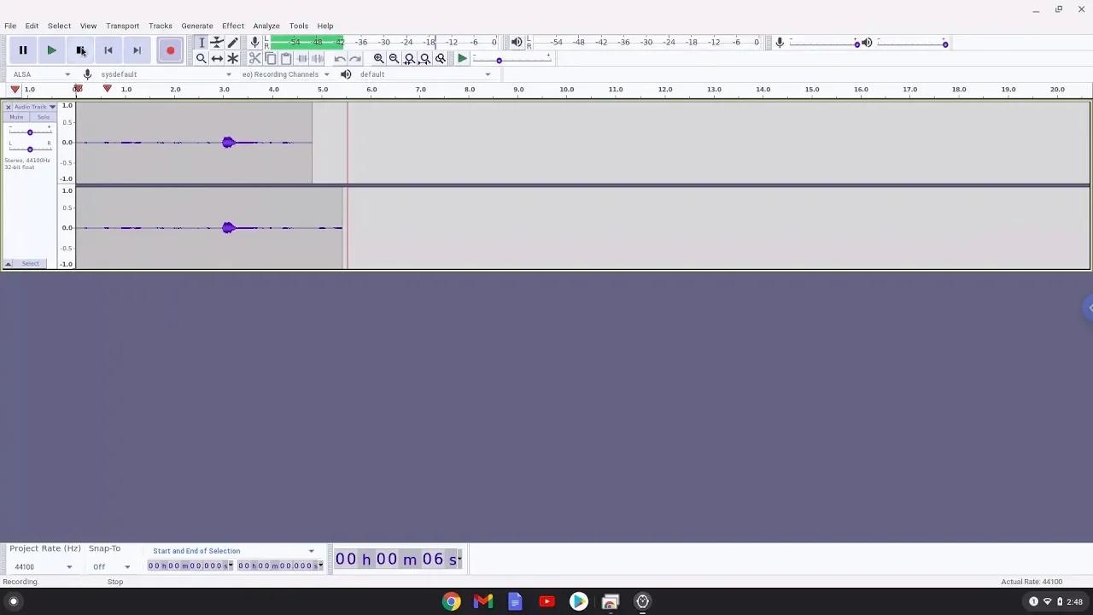Click the Undo arrow icon

[x=339, y=58]
